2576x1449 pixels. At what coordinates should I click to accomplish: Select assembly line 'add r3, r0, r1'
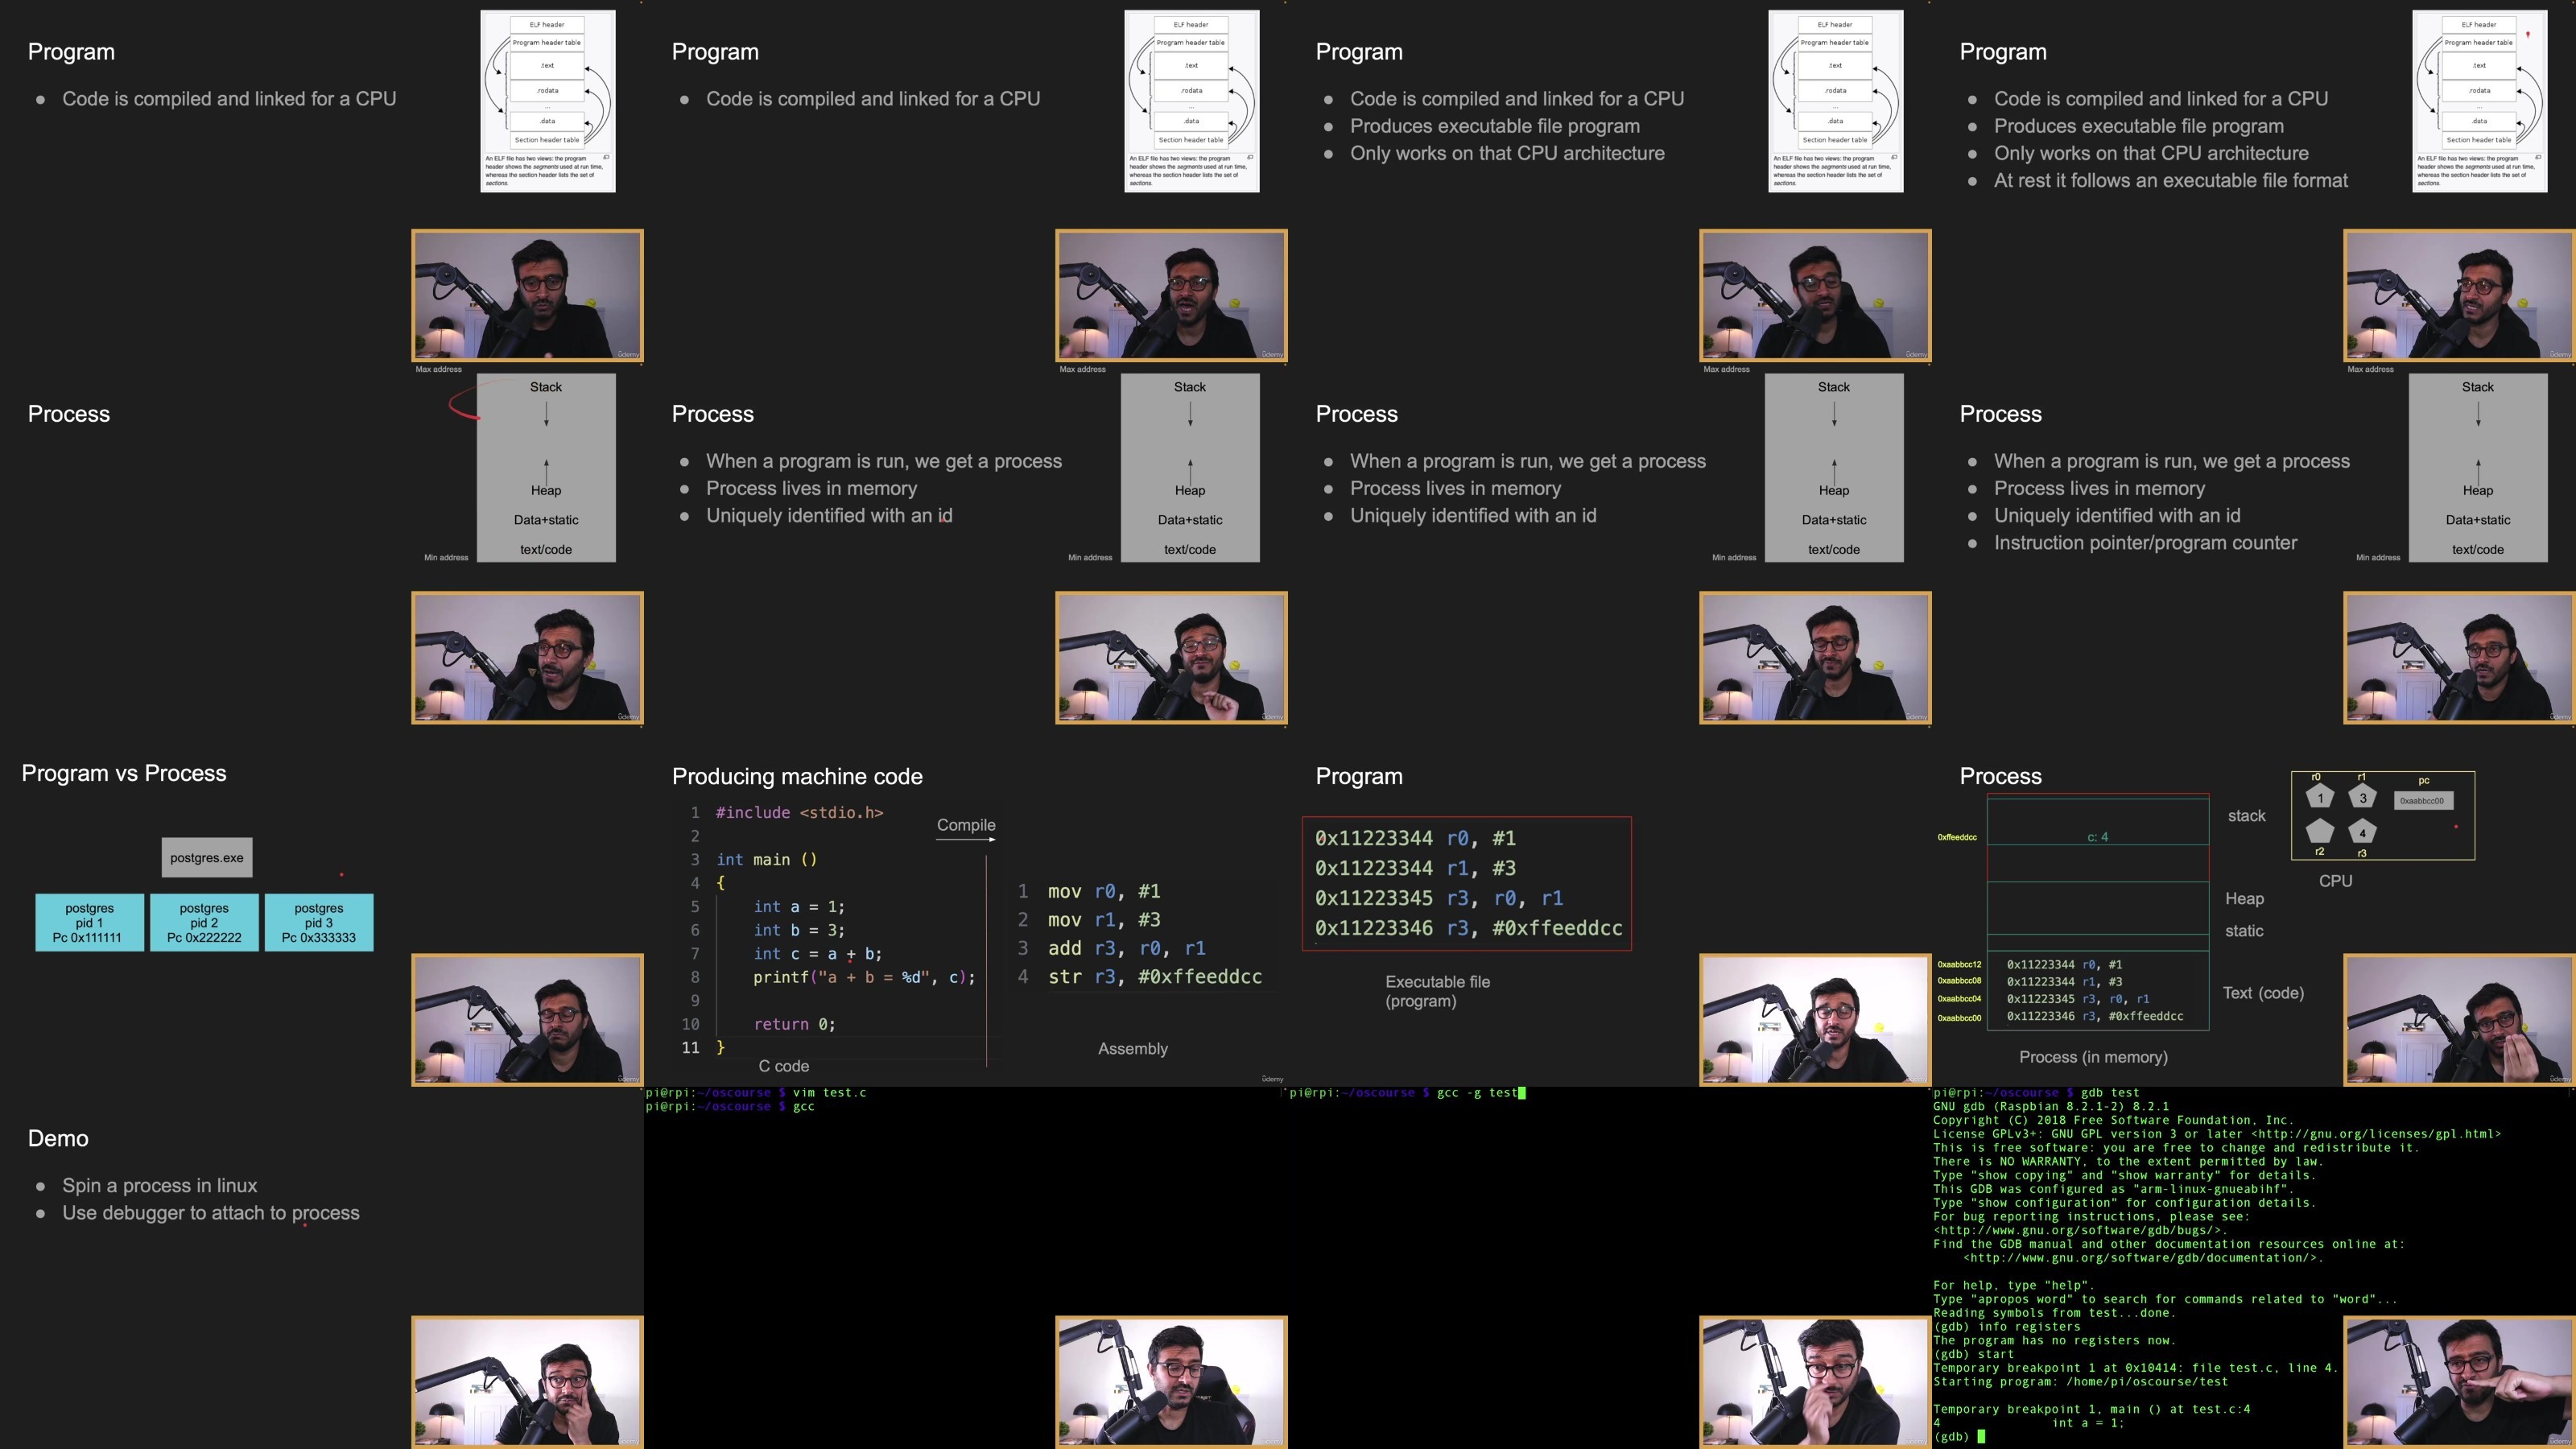1126,948
